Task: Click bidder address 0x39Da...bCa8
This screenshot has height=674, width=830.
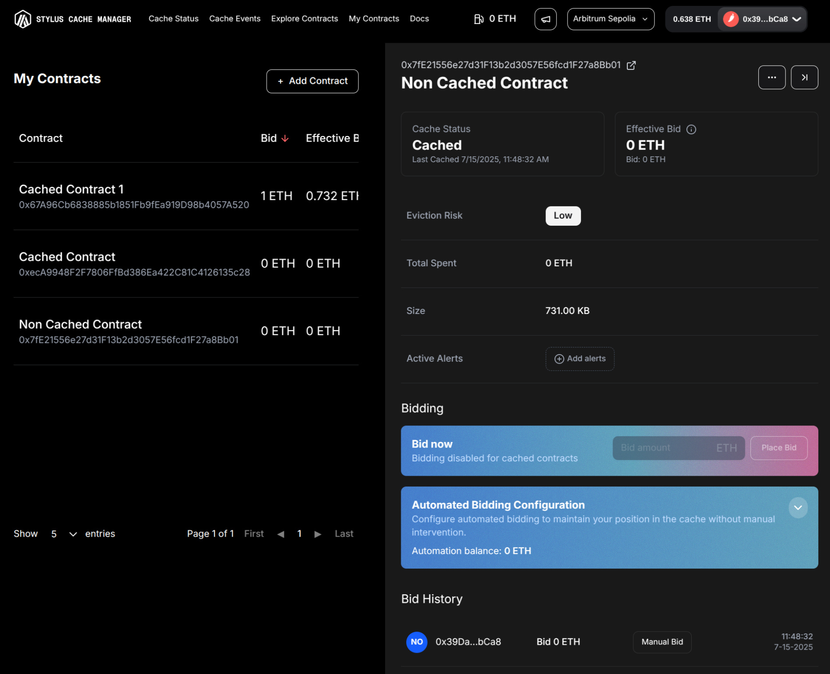Action: [x=468, y=642]
